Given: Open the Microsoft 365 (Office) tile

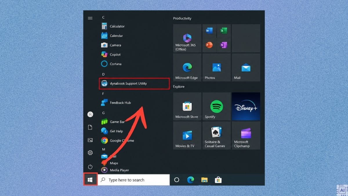Looking at the screenshot, I should 187,38.
